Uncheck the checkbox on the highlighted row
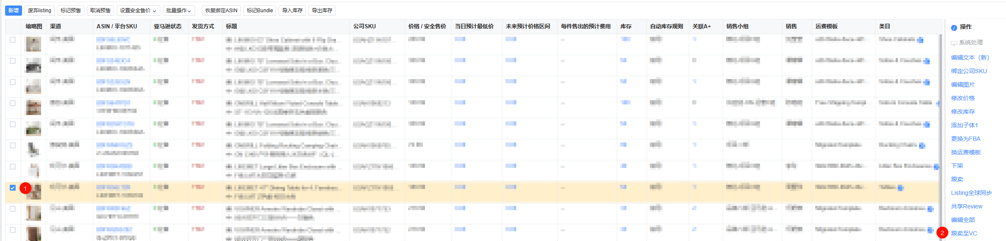The height and width of the screenshot is (241, 1006). [13, 188]
